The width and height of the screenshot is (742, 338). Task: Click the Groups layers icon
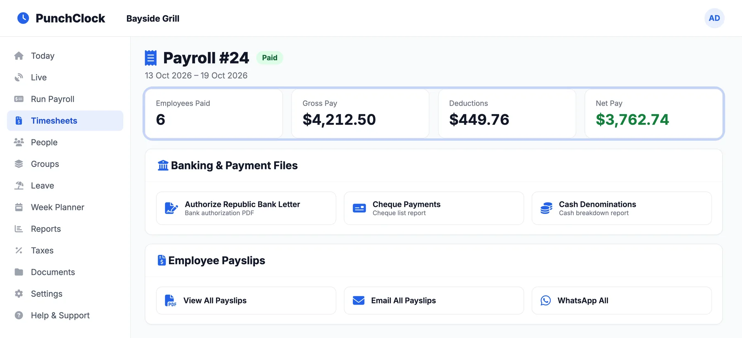[19, 164]
